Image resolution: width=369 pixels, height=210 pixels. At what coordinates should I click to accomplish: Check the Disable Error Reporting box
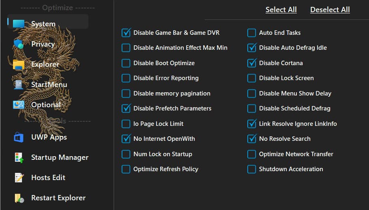coord(126,78)
